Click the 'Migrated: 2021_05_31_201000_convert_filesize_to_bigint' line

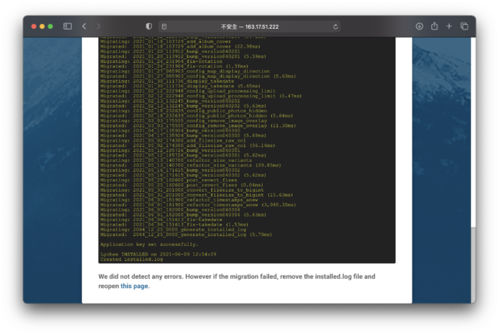[x=196, y=195]
